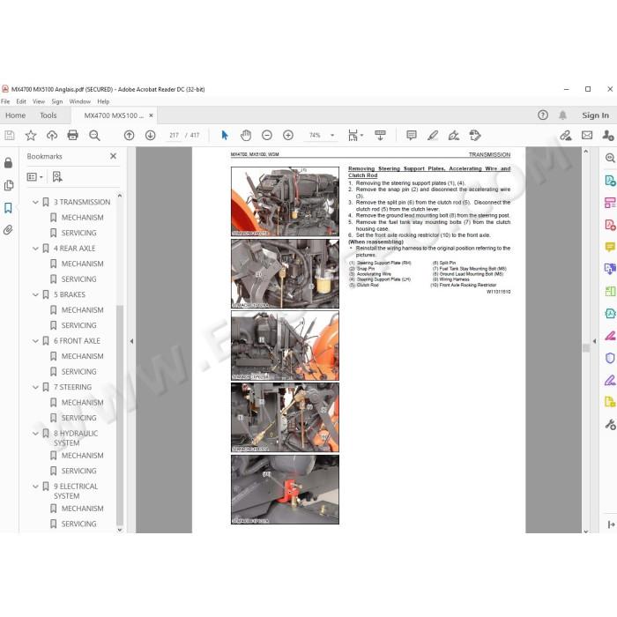Activate the Hand pan tool
617x617 pixels.
tap(246, 136)
